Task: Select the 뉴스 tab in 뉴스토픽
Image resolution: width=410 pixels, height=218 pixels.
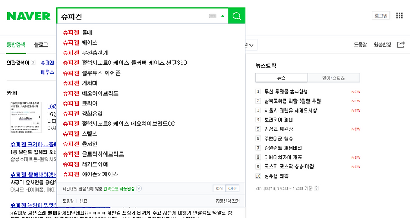Action: tap(281, 78)
